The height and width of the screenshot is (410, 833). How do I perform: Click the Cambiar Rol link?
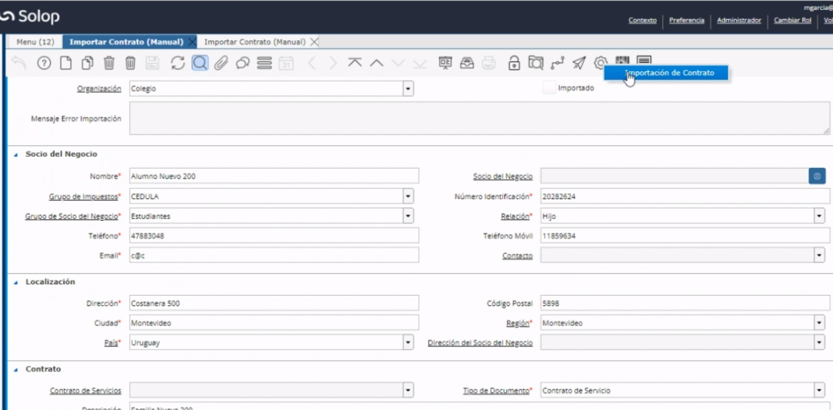pos(793,20)
